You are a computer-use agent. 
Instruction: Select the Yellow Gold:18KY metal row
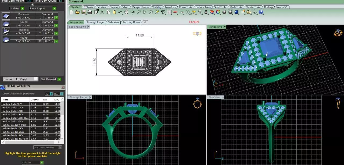31,114
